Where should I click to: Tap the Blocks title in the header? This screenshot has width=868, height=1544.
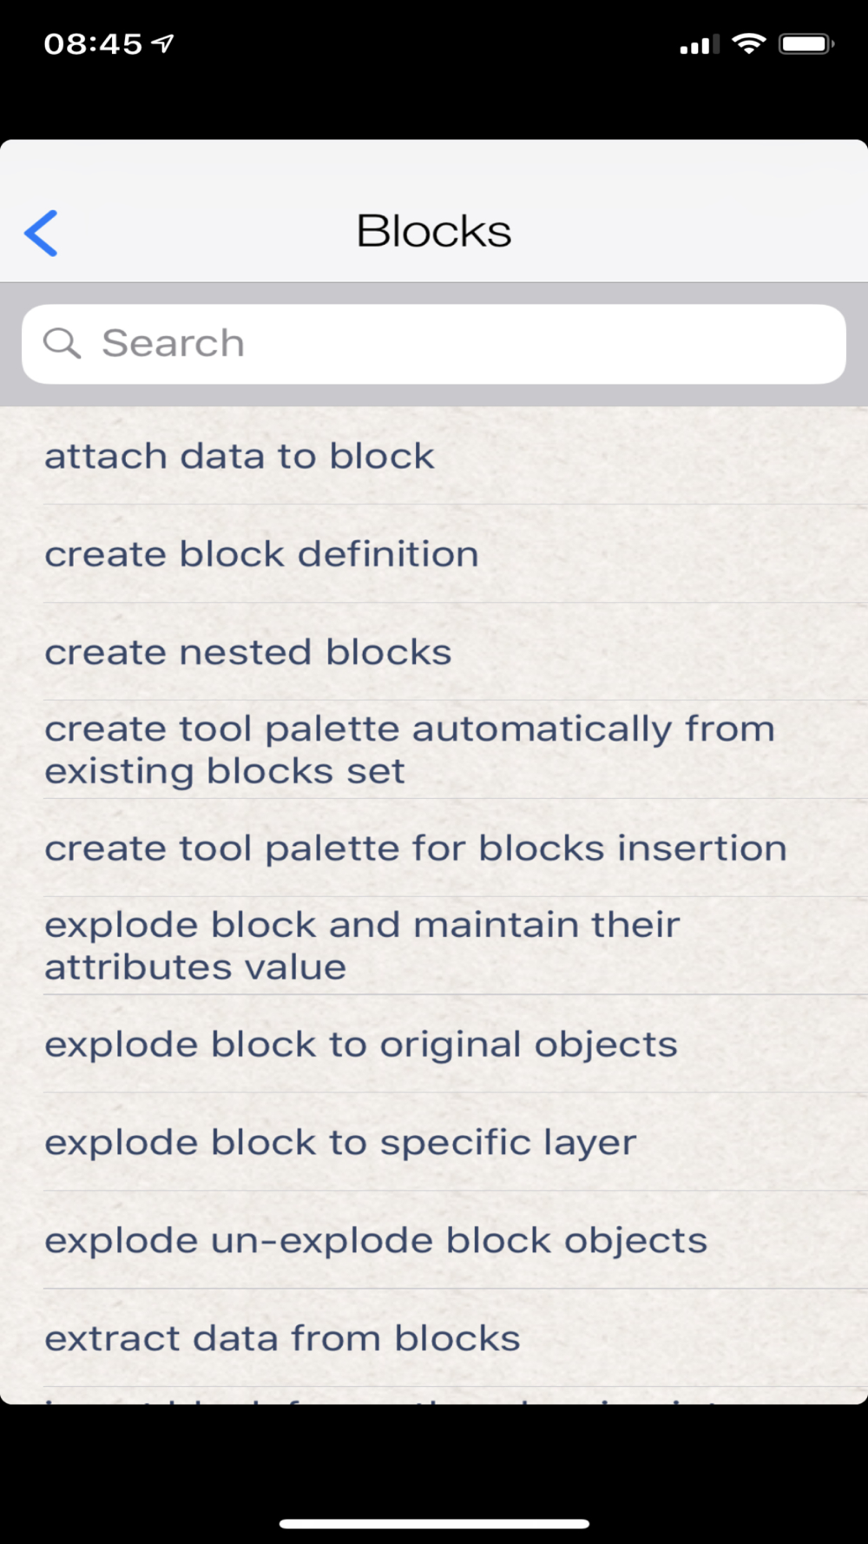pyautogui.click(x=434, y=231)
